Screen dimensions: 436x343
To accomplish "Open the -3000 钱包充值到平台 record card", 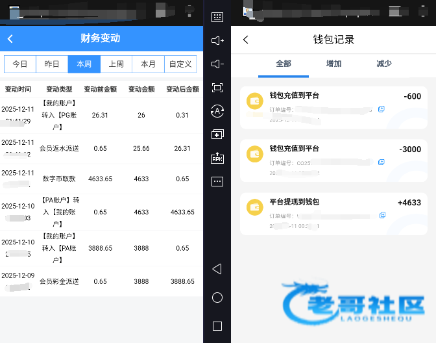I will coord(333,160).
